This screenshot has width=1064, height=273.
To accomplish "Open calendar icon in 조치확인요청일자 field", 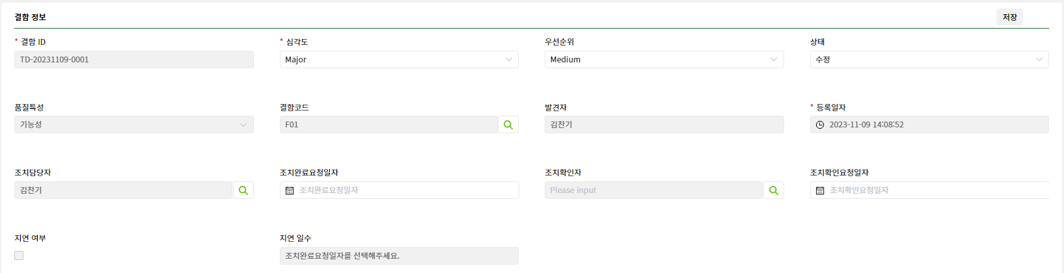I will 820,190.
